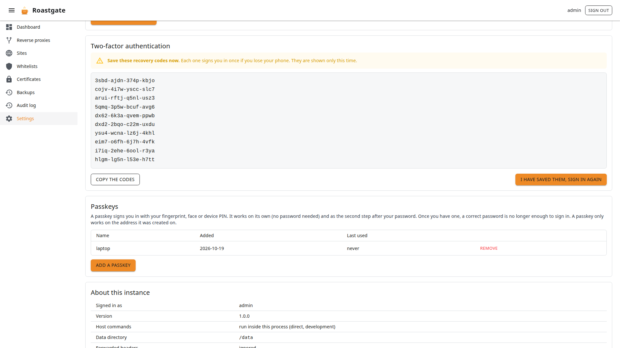Open the hamburger menu icon

tap(12, 10)
